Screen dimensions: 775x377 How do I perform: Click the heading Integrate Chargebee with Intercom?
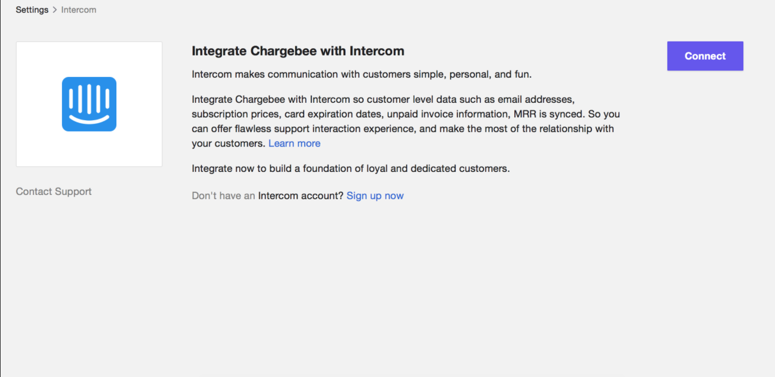pyautogui.click(x=298, y=51)
